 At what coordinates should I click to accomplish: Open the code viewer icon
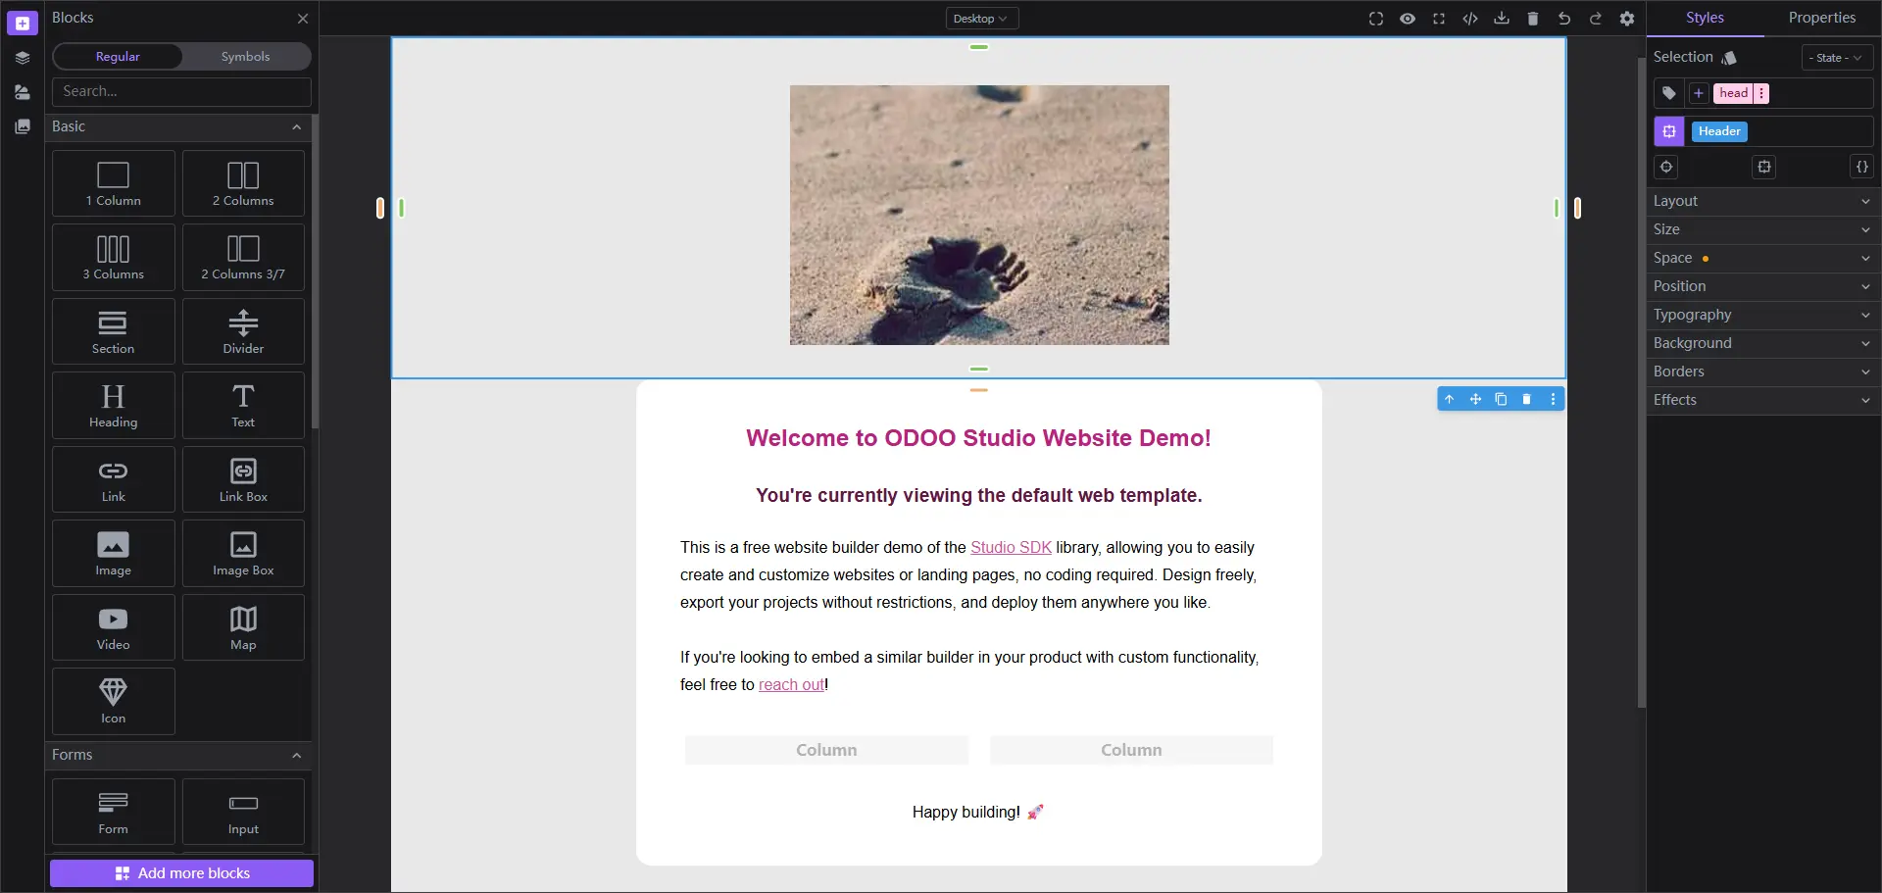click(1470, 19)
